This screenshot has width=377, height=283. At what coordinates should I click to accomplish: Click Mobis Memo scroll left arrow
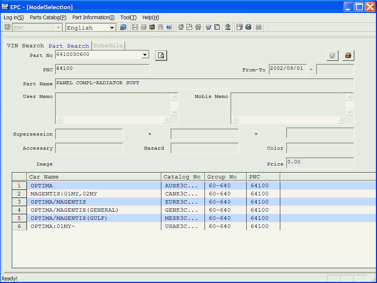[x=235, y=120]
